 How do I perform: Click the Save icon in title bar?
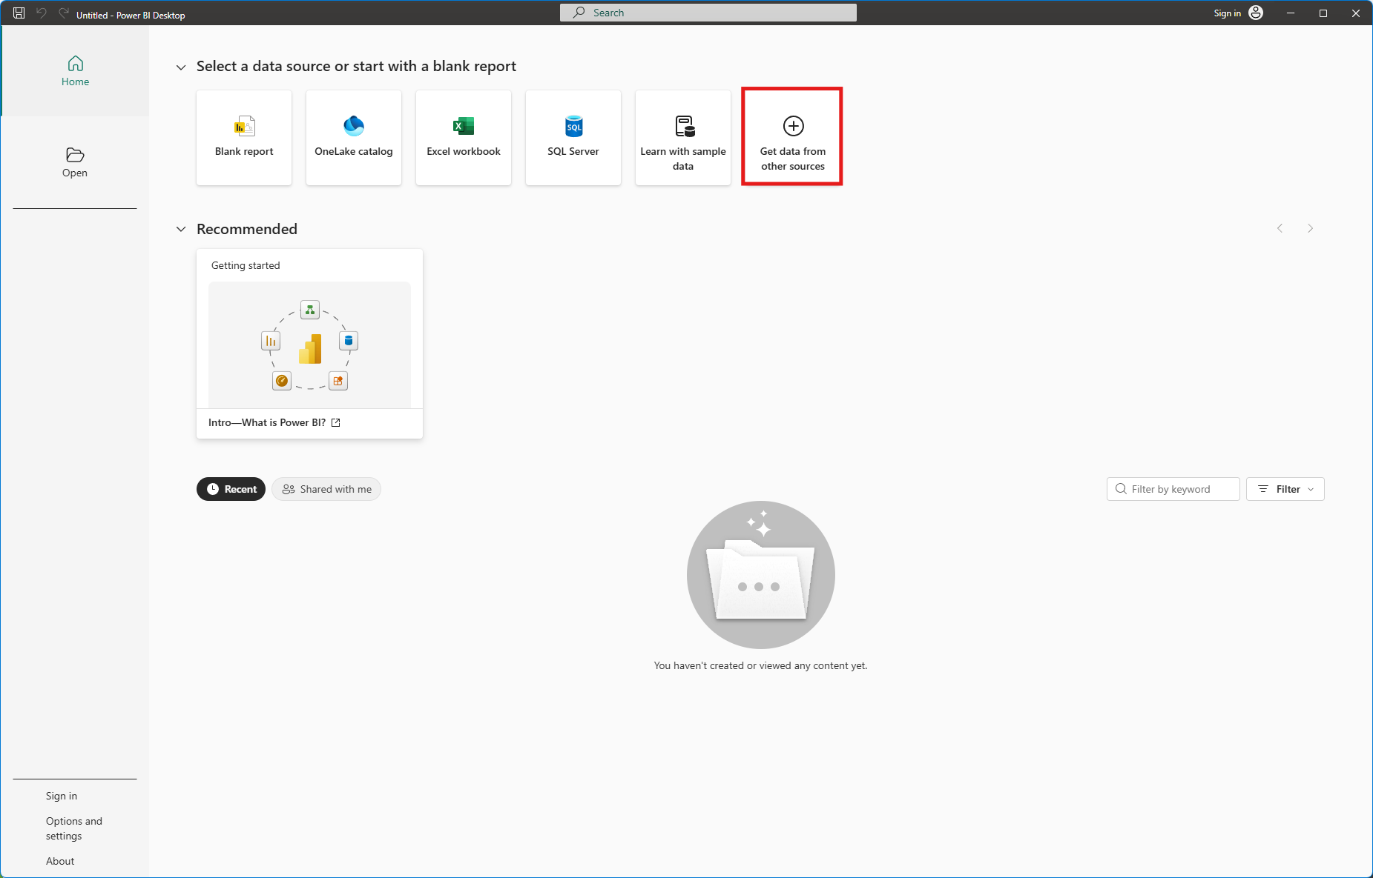coord(19,13)
